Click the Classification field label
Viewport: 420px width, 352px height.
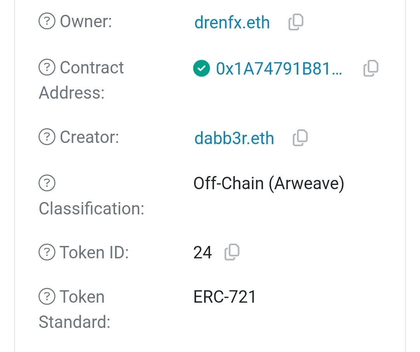pos(91,209)
